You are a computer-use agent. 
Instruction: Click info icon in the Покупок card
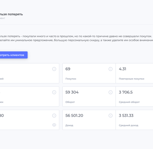(x=111, y=69)
